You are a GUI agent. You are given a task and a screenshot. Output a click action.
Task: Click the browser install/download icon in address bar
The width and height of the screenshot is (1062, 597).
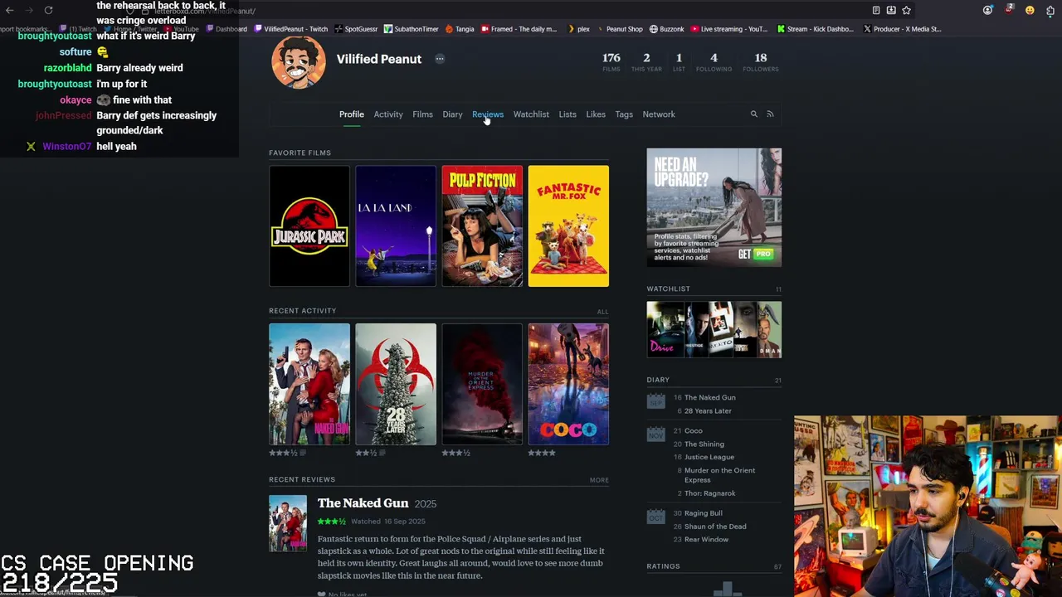coord(891,10)
